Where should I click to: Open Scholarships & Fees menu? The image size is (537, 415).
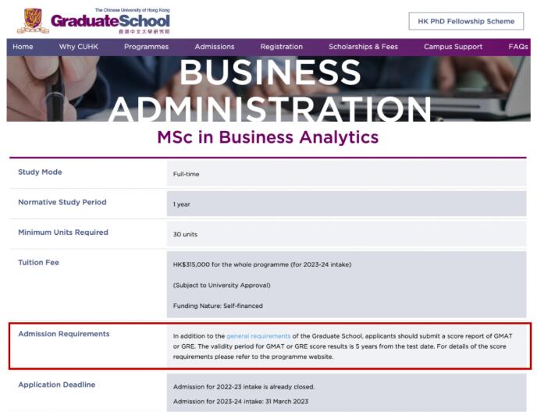363,47
